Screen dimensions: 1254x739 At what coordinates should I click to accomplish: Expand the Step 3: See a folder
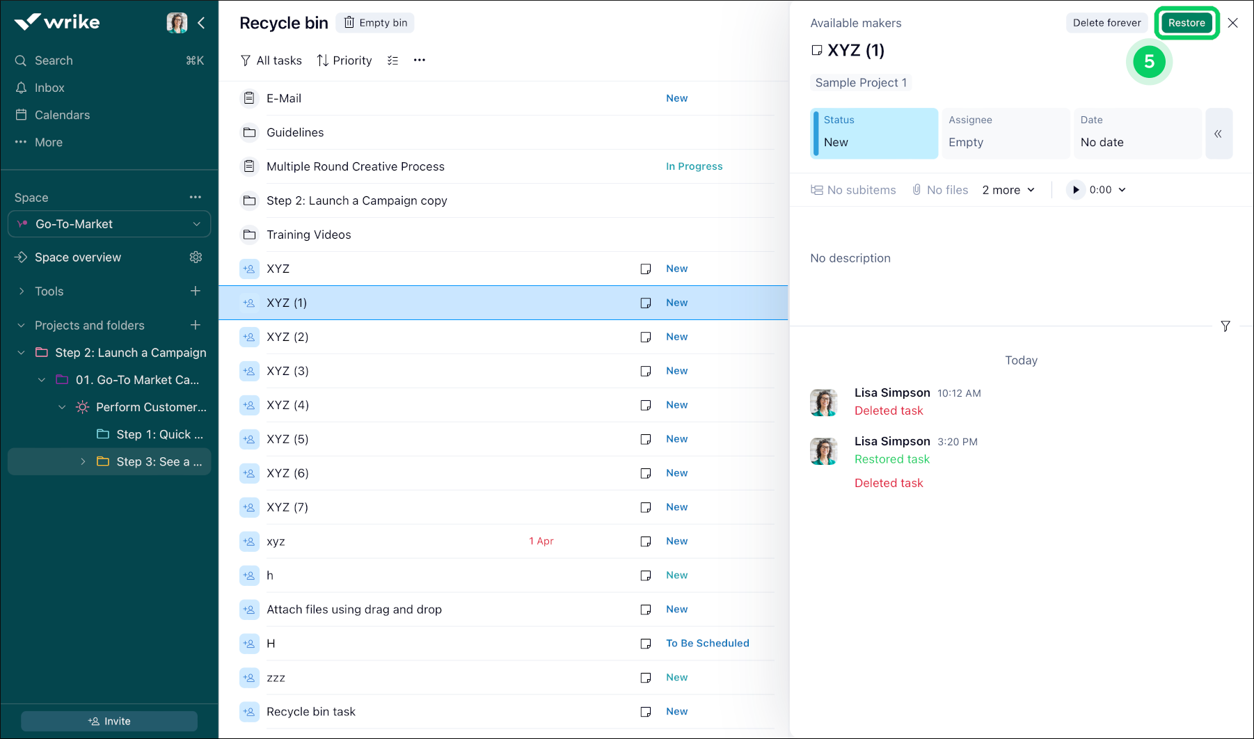83,461
